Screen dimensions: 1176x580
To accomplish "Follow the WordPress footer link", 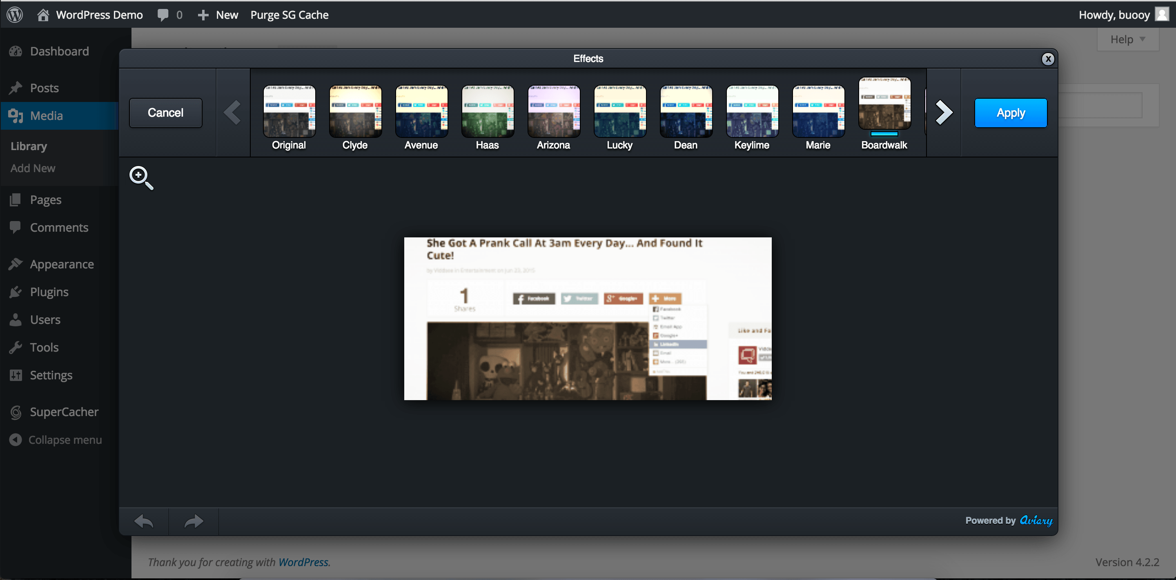I will click(303, 562).
